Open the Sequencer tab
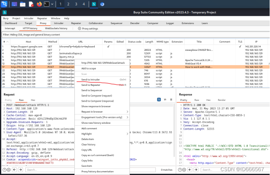Viewport: 270px width, 175px height. (x=116, y=23)
